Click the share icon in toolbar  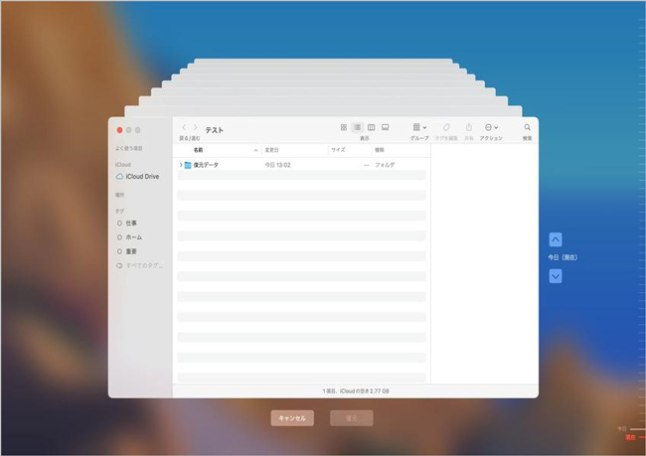[x=468, y=127]
